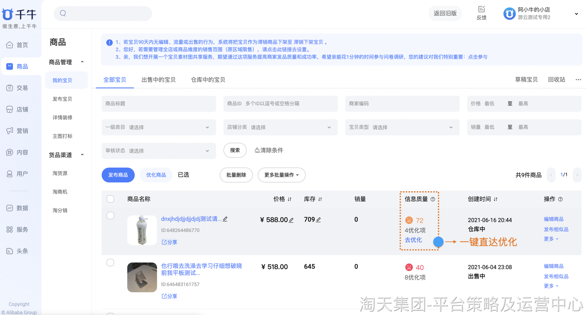The image size is (586, 315).
Task: Check the 也行哦去洗澡 item row checkbox
Action: click(x=110, y=262)
